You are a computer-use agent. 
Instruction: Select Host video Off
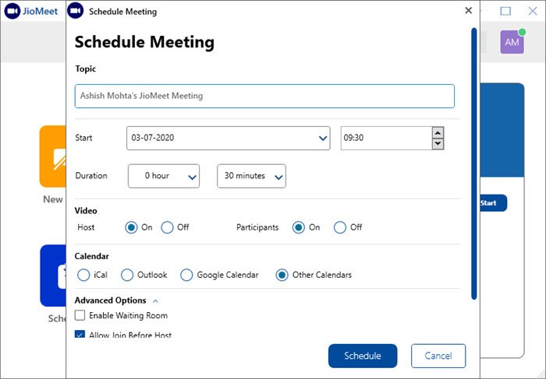(167, 227)
